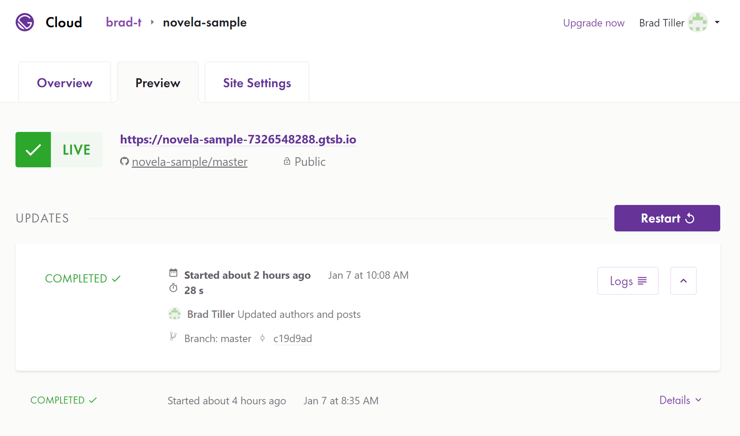This screenshot has height=436, width=740.
Task: Click the lock icon next to Public
Action: (x=287, y=161)
